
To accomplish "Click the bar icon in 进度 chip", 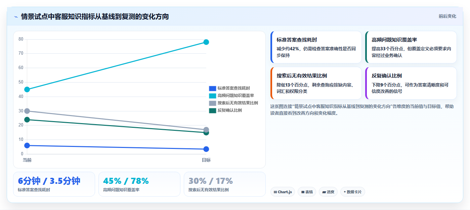I will 324,192.
